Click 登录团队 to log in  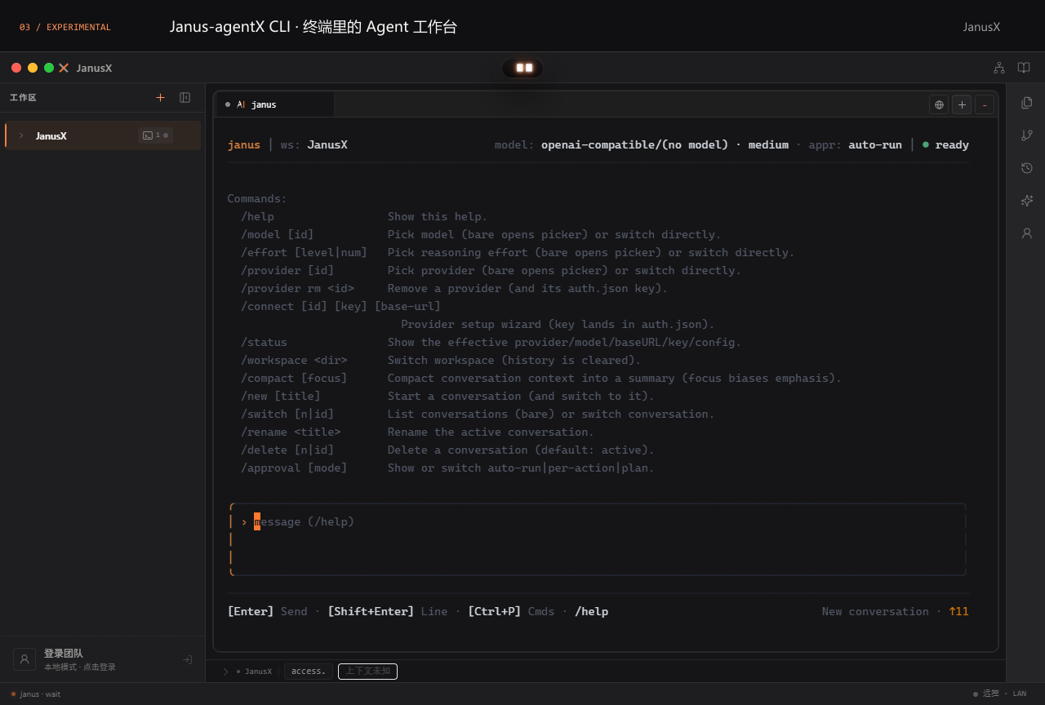64,654
